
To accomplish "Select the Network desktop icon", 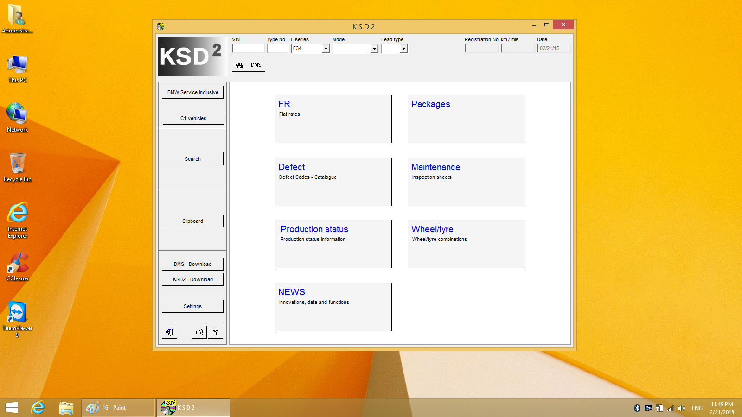I will tap(17, 118).
